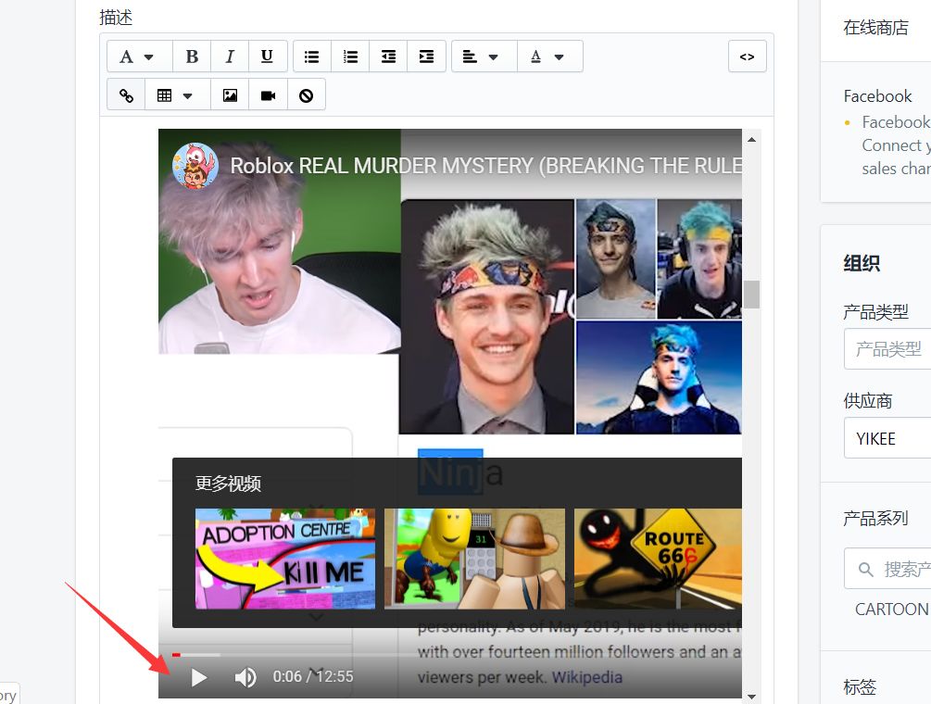931x704 pixels.
Task: Show HTML source code view
Action: (x=747, y=57)
